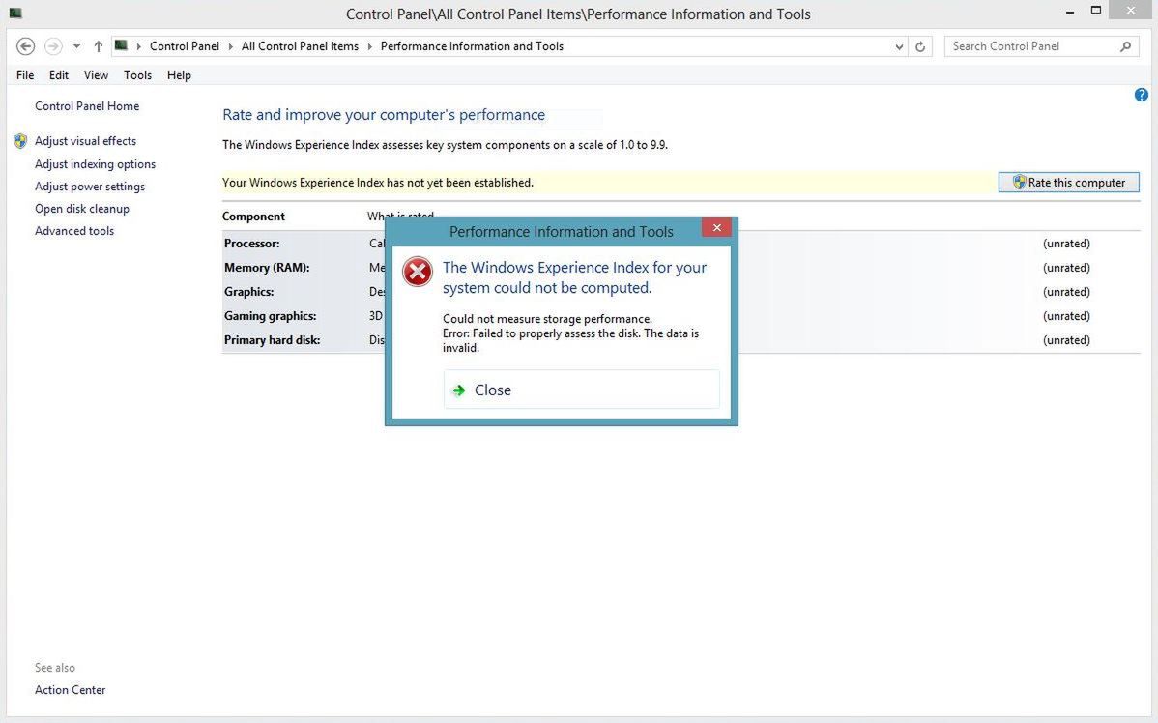Click Performance Information and Tools breadcrumb

click(x=472, y=46)
